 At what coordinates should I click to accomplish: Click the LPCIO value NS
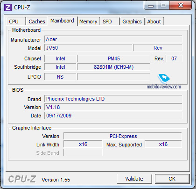(x=60, y=77)
